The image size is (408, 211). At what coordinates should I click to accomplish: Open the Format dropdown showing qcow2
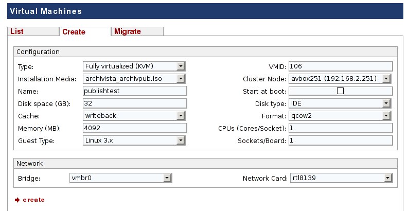[341, 115]
